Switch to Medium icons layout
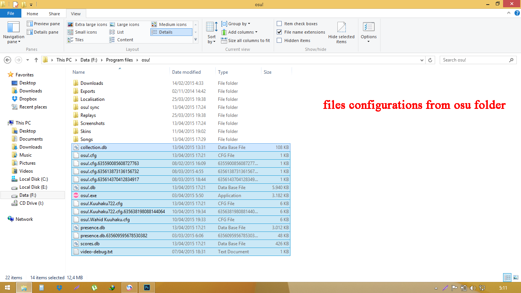521x293 pixels. point(169,24)
